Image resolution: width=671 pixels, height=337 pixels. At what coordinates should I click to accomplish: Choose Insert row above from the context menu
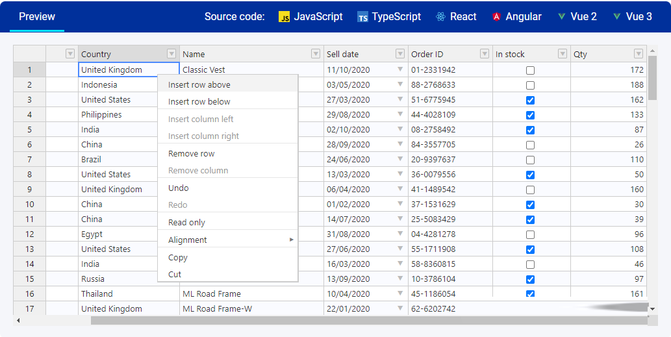coord(199,84)
